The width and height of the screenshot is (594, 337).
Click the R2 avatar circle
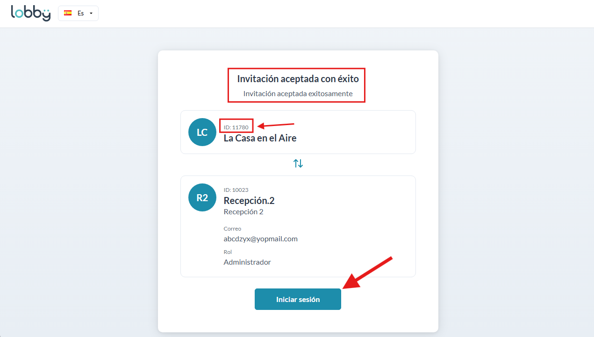pos(202,197)
